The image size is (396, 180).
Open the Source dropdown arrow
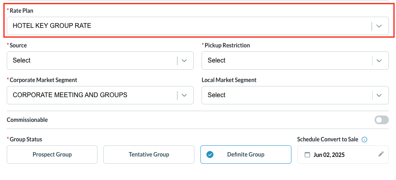pos(184,61)
